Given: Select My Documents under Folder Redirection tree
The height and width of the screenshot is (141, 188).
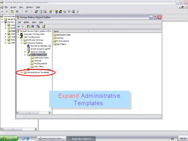Looking at the screenshot, I should click(x=41, y=63).
